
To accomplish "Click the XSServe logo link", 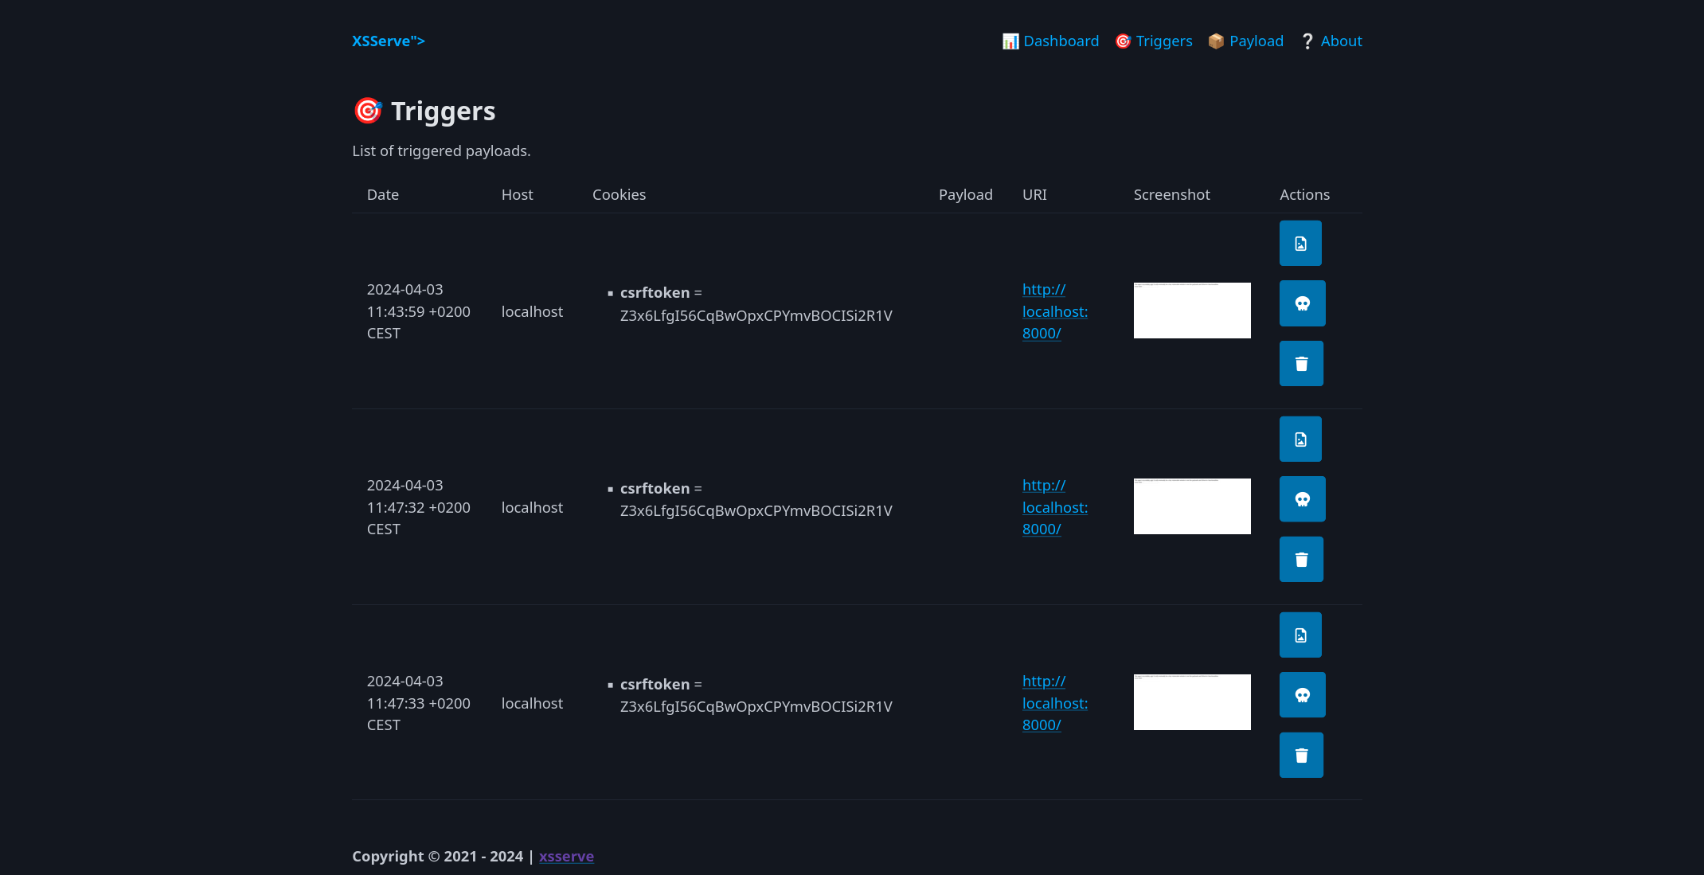I will pyautogui.click(x=389, y=41).
